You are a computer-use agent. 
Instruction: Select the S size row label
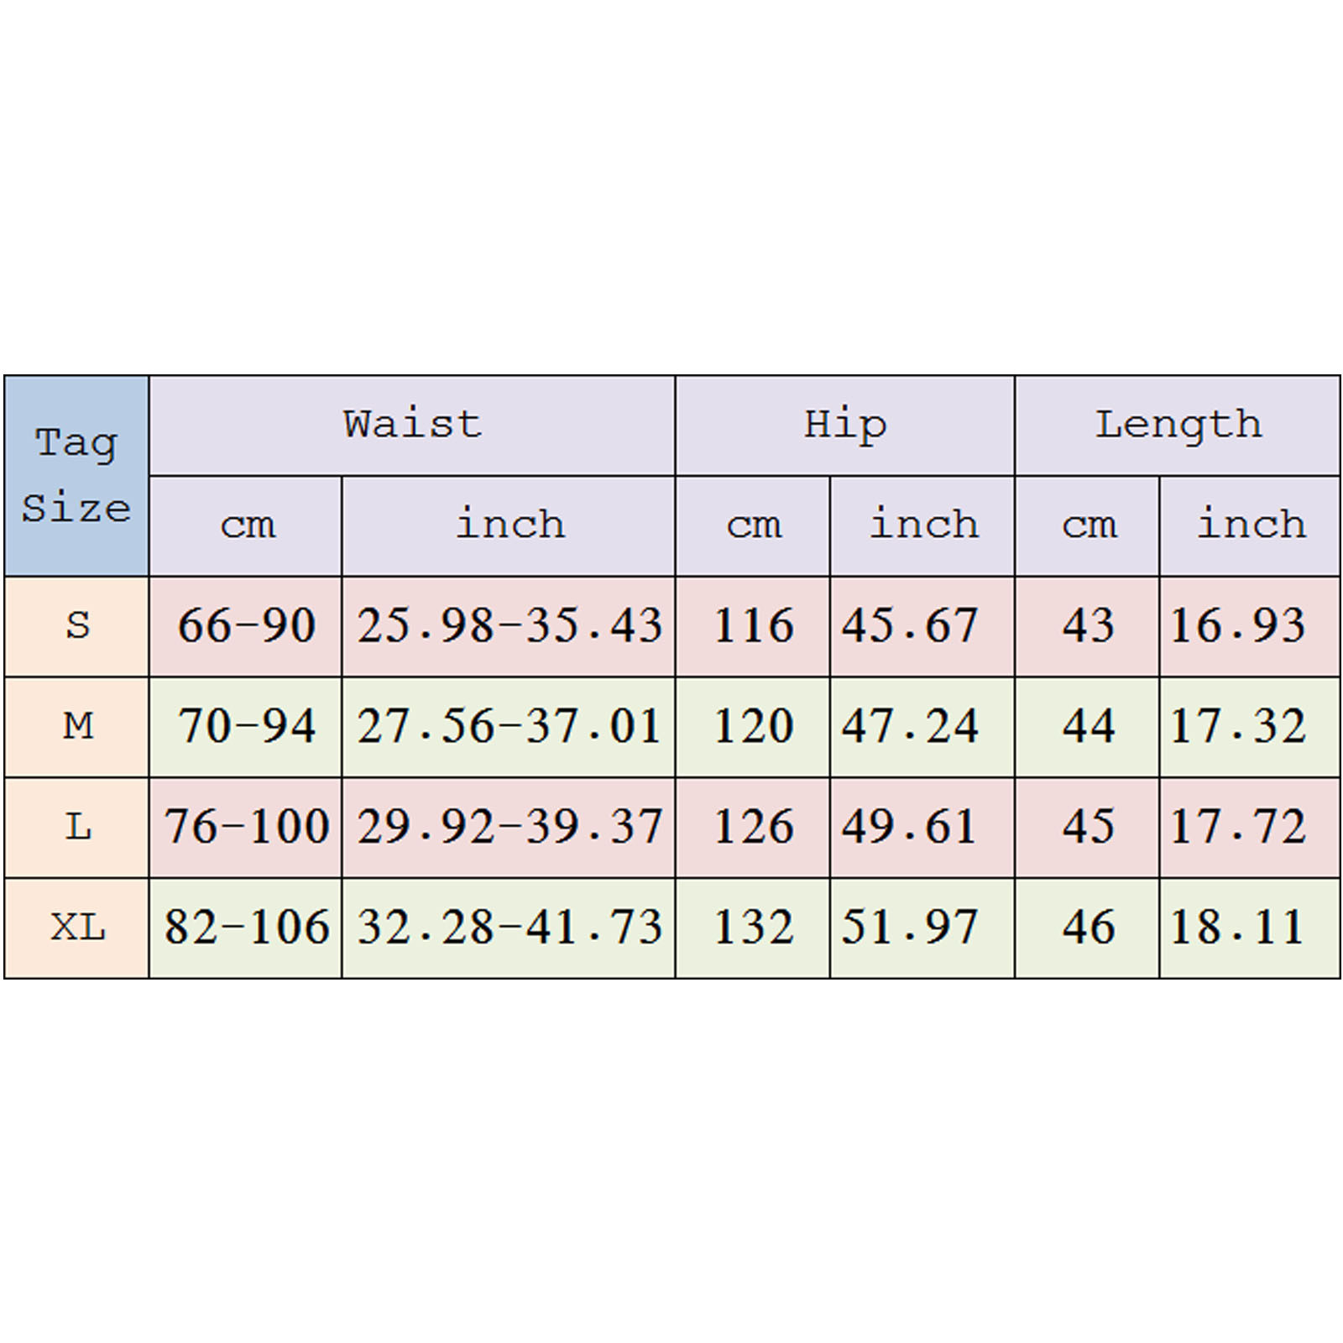(77, 626)
